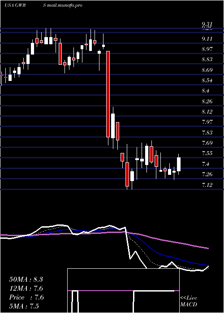Click the 8.97 price axis label
The width and height of the screenshot is (224, 313).
coord(207,49)
